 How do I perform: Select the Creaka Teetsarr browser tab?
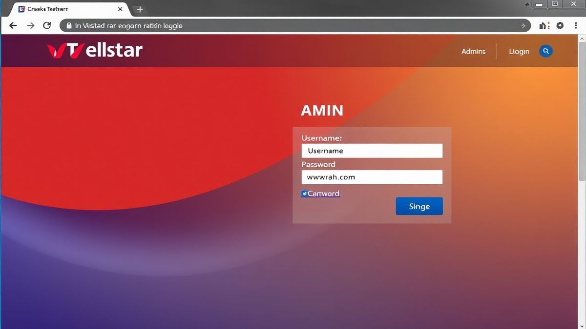(x=71, y=9)
